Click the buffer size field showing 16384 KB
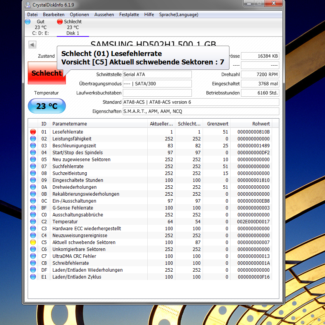The height and width of the screenshot is (325, 325). (x=260, y=56)
